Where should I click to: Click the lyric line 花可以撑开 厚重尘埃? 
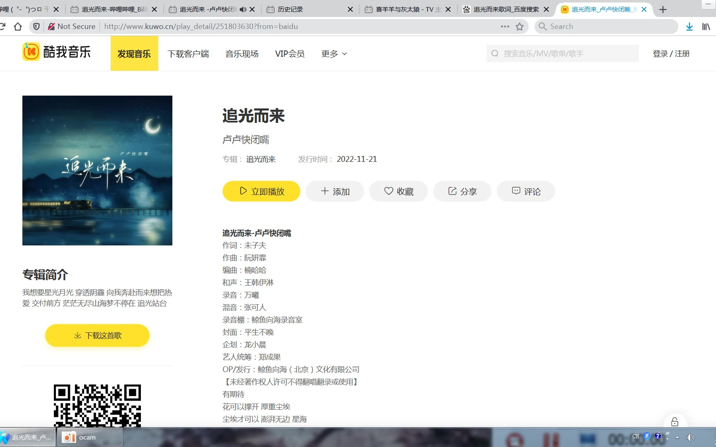click(x=256, y=407)
